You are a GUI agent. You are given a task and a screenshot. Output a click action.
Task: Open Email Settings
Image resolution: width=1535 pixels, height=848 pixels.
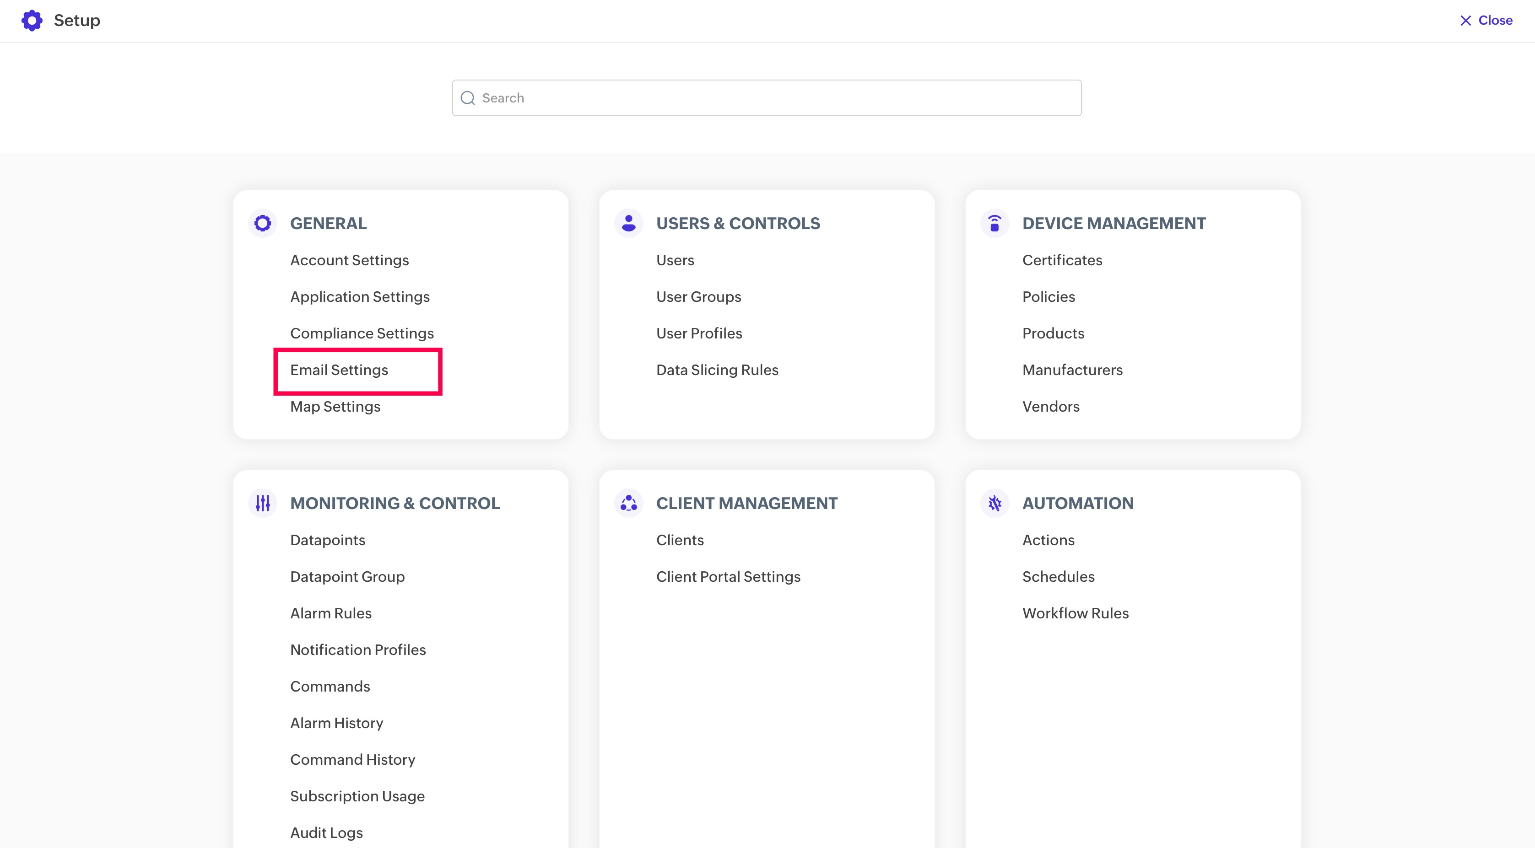[339, 370]
